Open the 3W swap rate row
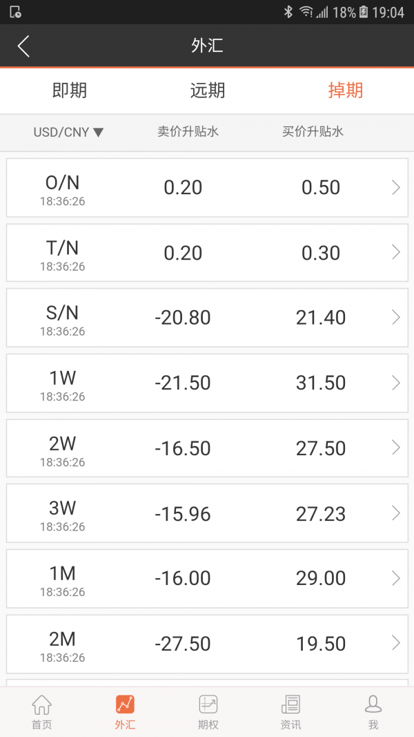This screenshot has height=737, width=414. pos(206,513)
